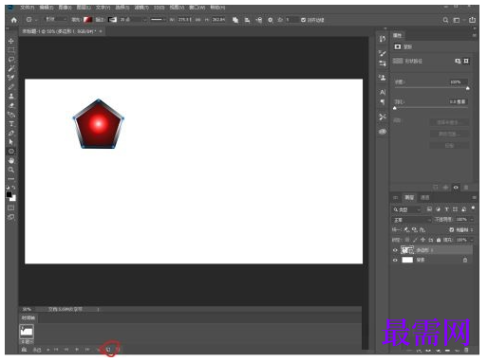Viewport: 488px width, 362px height.
Task: Open the stroke line type dropdown
Action: [x=159, y=20]
